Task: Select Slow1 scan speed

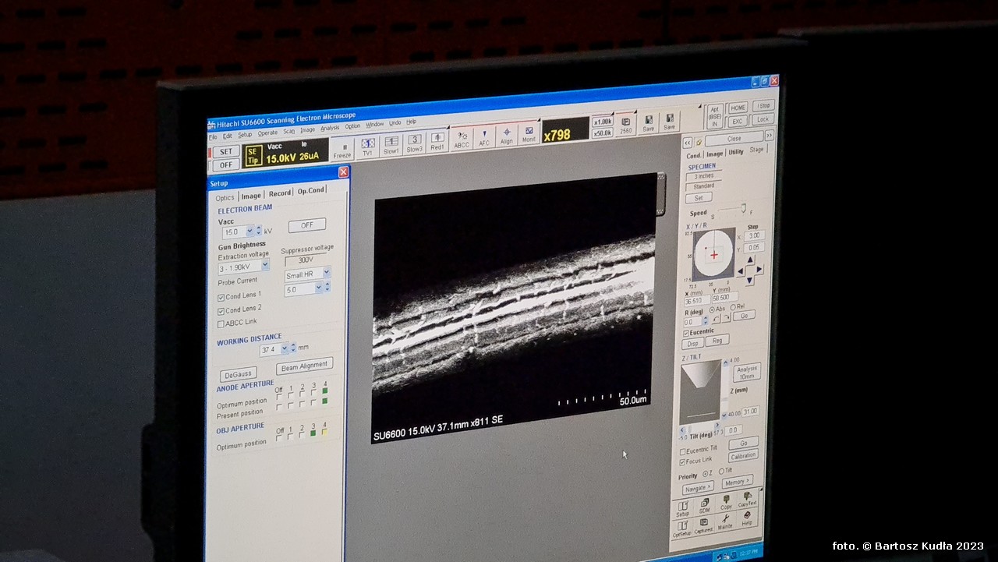Action: (391, 144)
